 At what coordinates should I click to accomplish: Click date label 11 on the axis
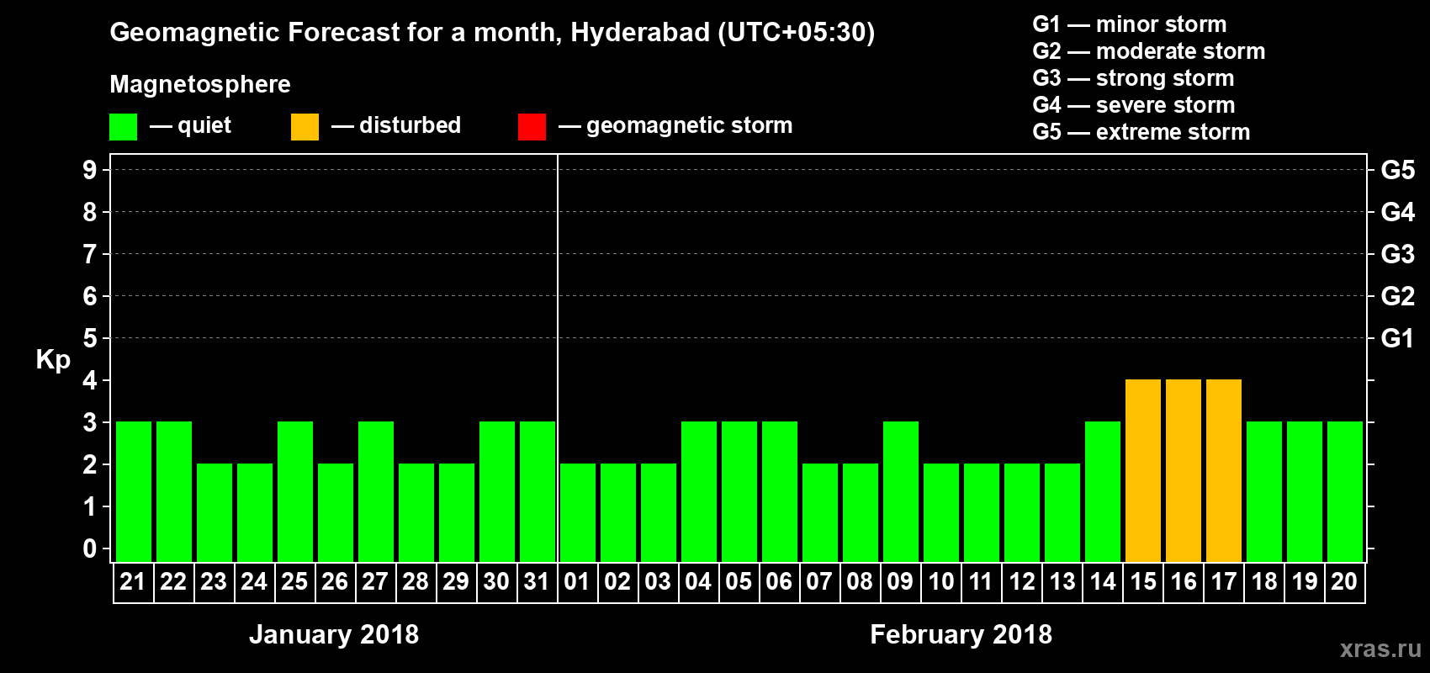pyautogui.click(x=981, y=581)
